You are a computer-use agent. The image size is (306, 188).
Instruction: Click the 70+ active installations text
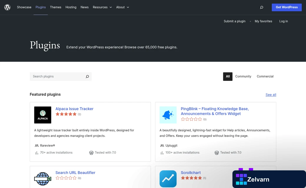[x=56, y=152]
